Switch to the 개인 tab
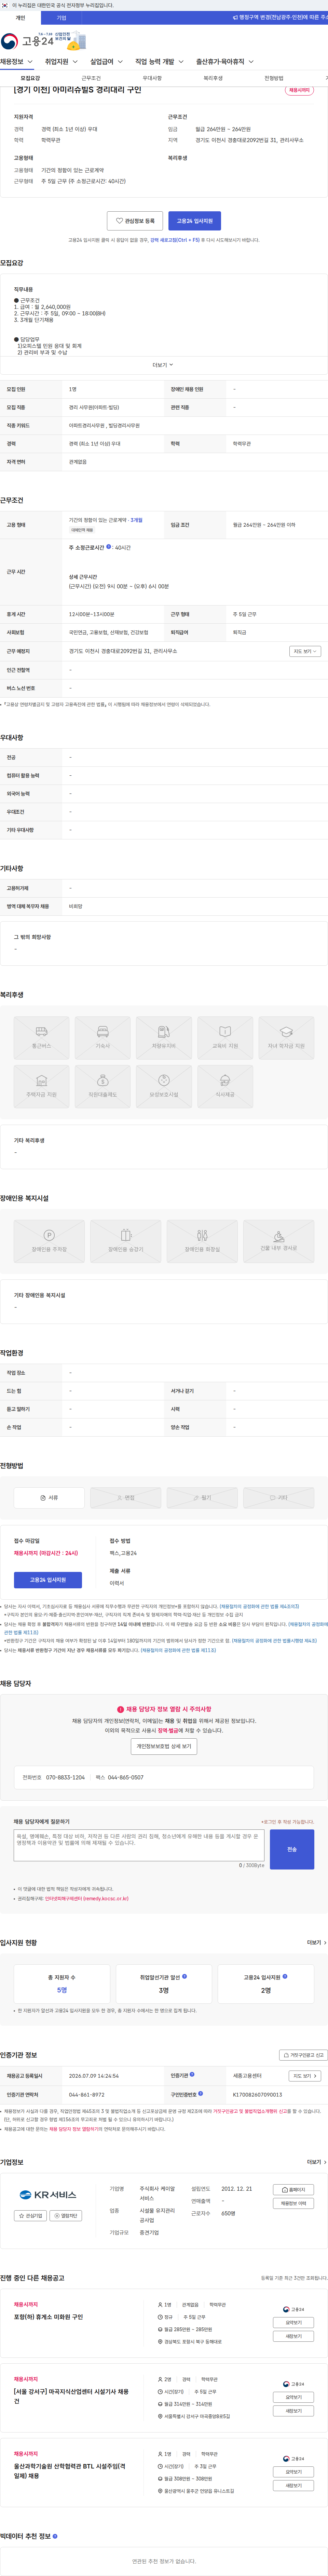 pos(20,18)
